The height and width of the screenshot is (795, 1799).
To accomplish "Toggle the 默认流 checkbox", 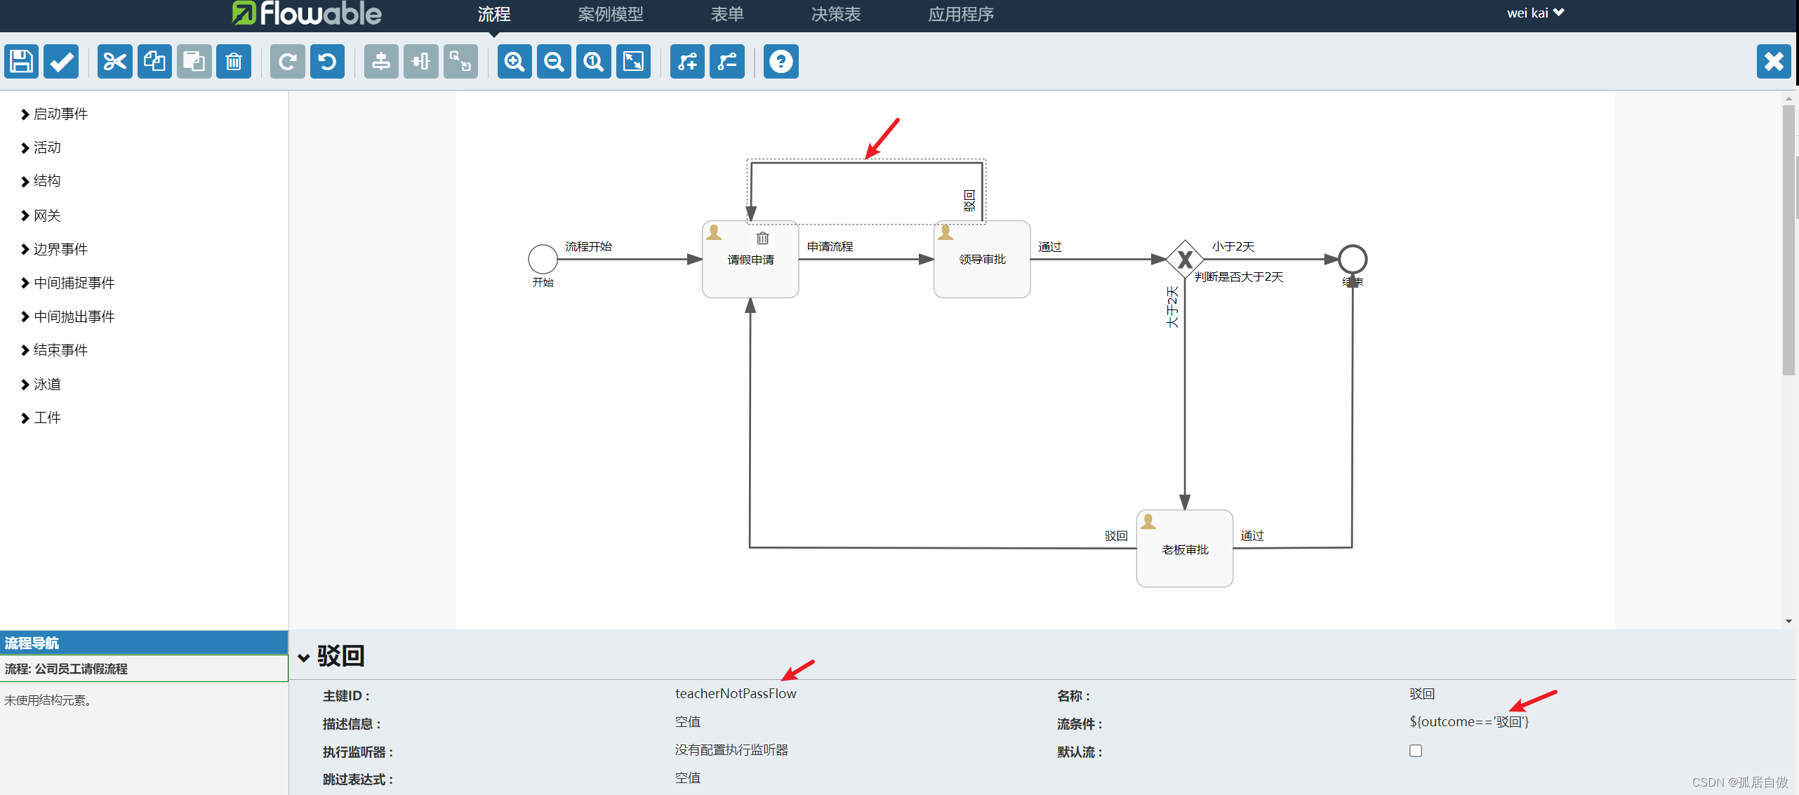I will point(1416,751).
